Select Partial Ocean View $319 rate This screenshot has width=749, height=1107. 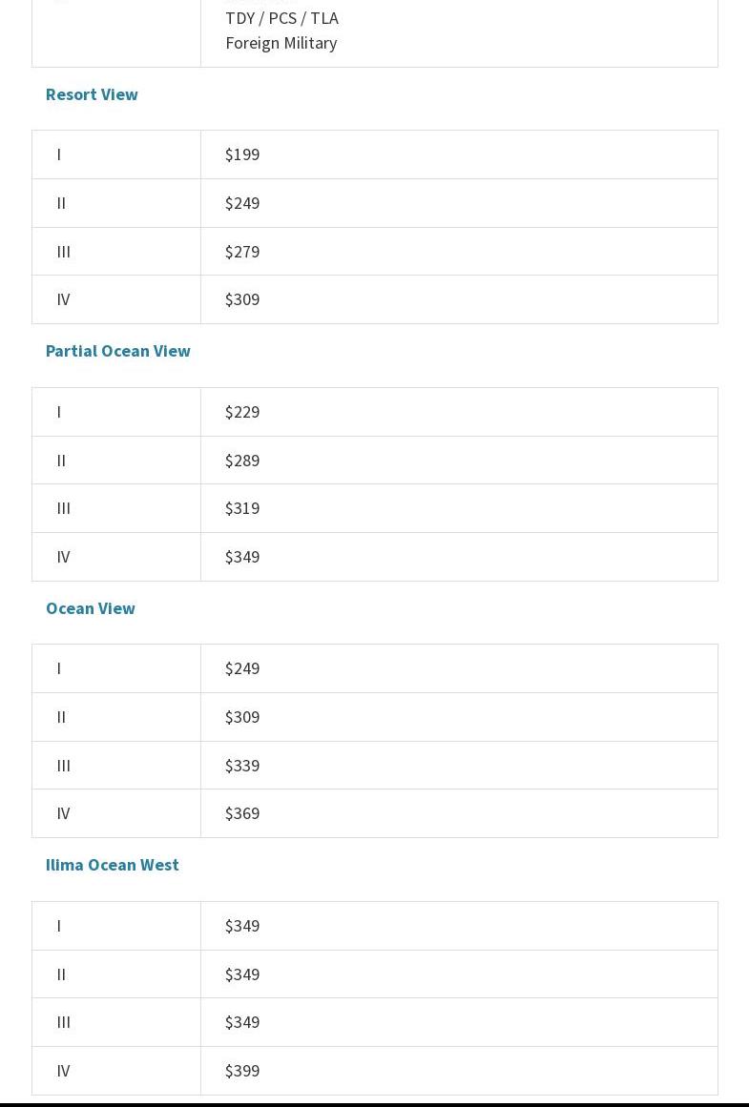point(241,508)
